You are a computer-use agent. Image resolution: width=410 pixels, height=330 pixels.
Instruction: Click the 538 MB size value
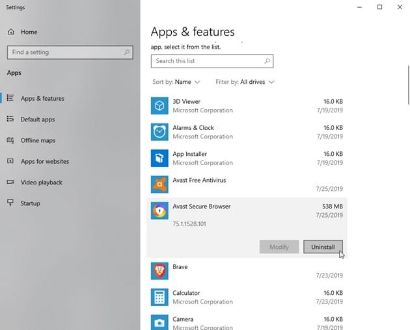tap(333, 207)
